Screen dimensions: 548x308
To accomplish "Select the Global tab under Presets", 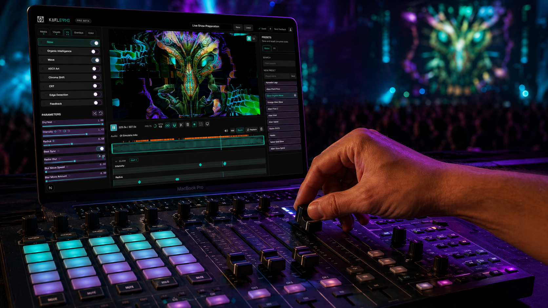I will click(267, 48).
